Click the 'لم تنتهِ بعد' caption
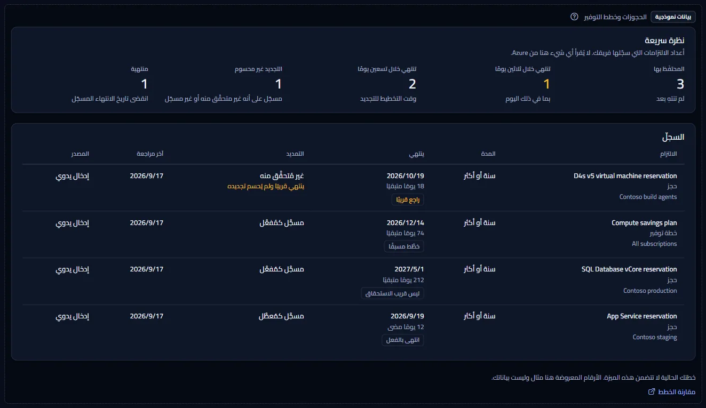This screenshot has height=408, width=706. click(670, 99)
